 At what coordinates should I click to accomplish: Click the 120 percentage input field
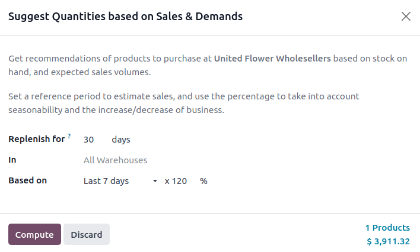[x=180, y=181]
